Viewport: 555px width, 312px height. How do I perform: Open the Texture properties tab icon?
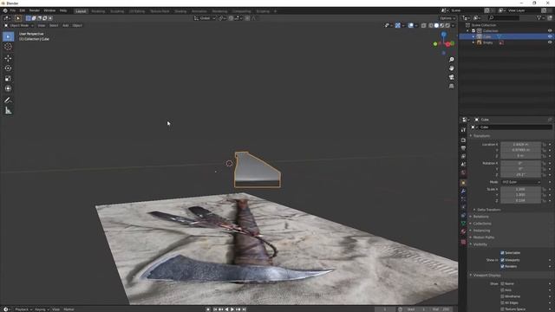click(463, 242)
